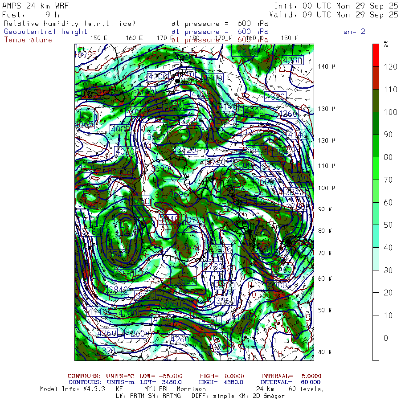Click the 'Init: 00 UTC Mon 29 Sep 25' line
This screenshot has height=401, width=401.
click(336, 6)
